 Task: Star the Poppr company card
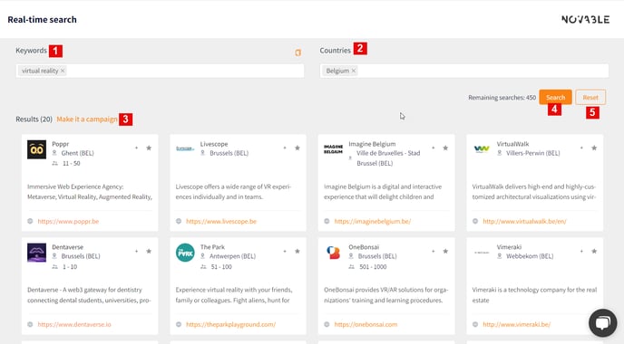click(149, 148)
